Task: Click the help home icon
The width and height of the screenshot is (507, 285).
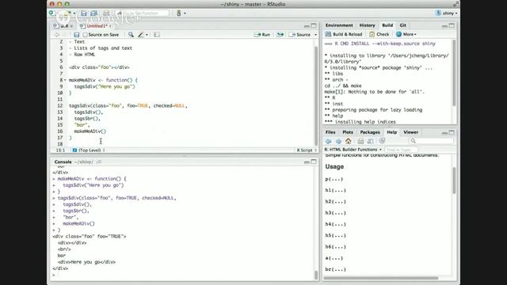Action: 349,141
